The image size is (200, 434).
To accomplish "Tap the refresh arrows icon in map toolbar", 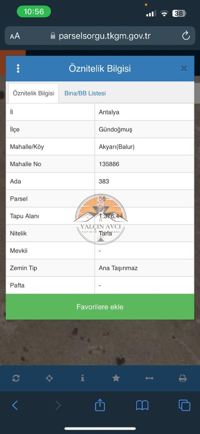I will click(x=16, y=378).
